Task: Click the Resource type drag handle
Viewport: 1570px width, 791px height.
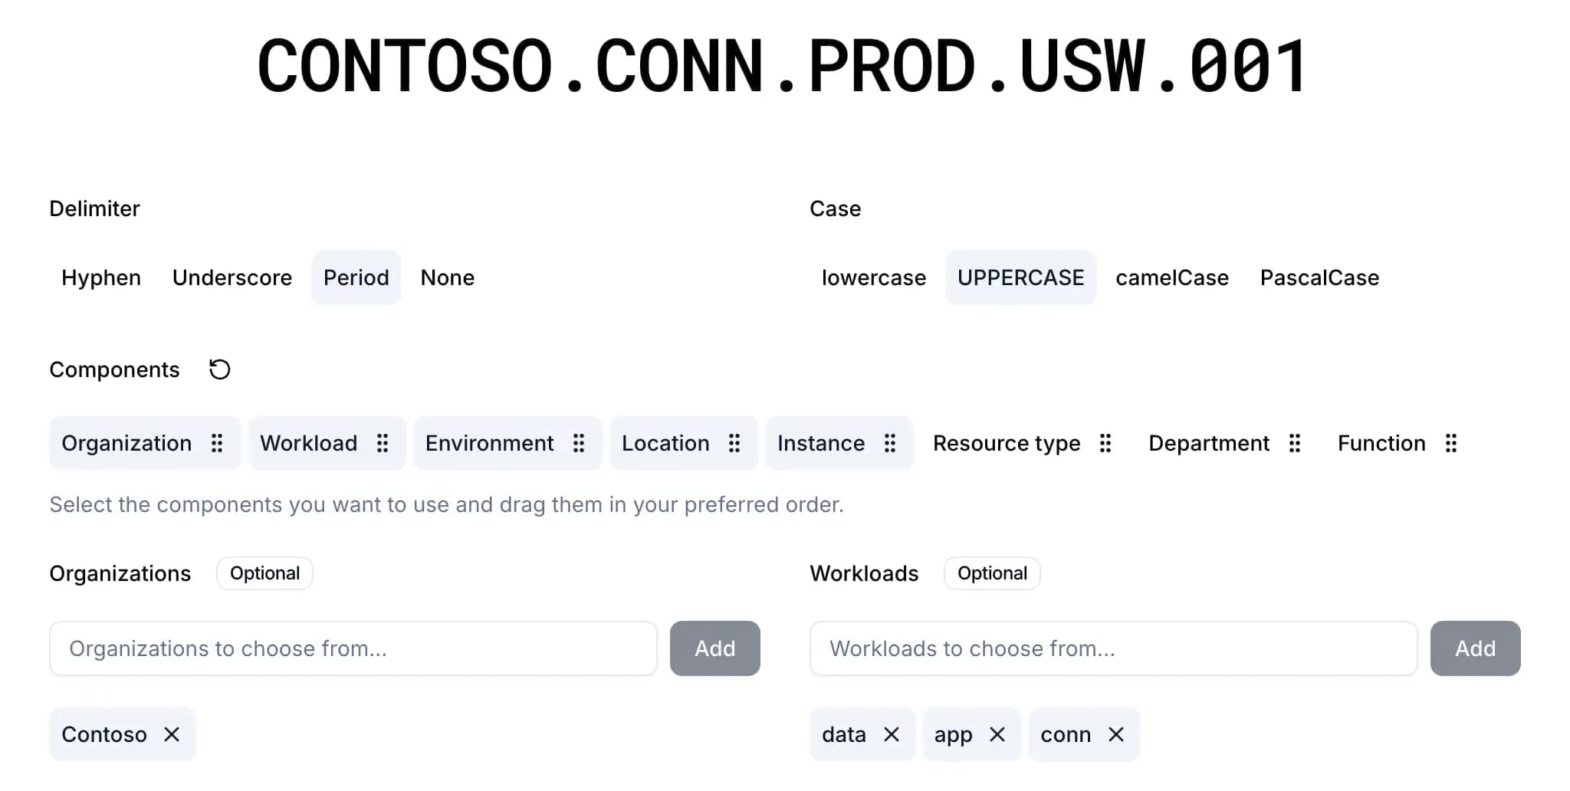Action: (1105, 443)
